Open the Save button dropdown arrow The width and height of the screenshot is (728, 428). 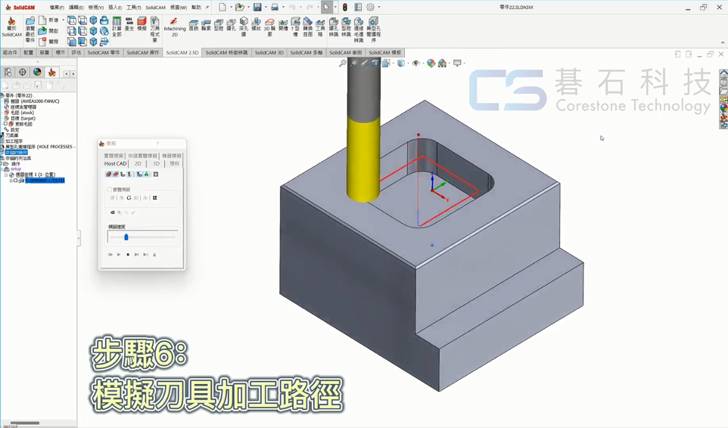pos(266,8)
